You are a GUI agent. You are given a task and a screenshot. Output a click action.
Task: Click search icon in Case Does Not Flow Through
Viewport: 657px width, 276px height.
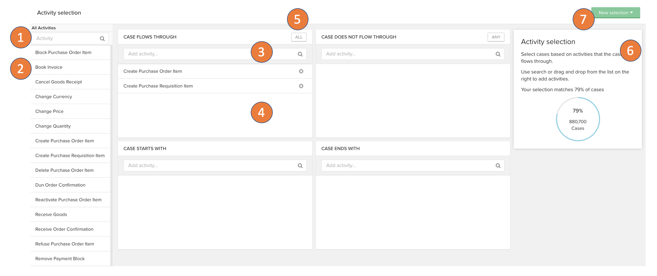(x=498, y=54)
